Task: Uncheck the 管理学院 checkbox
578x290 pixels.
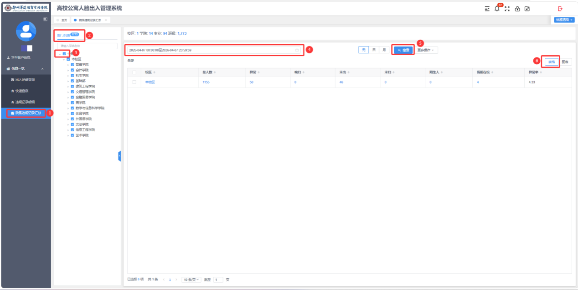Action: [72, 65]
